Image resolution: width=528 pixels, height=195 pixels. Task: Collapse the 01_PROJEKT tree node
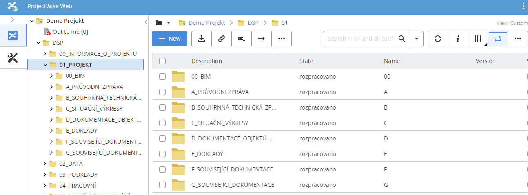pyautogui.click(x=45, y=65)
